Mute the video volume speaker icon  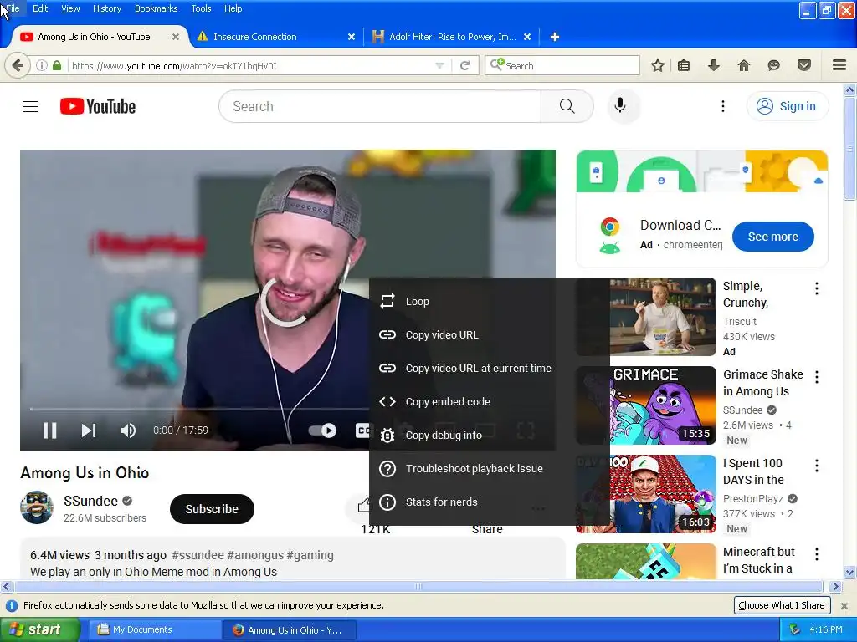(128, 431)
